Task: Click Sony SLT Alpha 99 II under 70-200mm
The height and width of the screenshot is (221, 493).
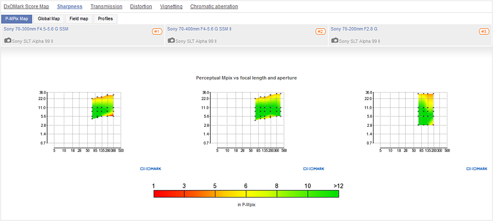Action: [x=360, y=41]
